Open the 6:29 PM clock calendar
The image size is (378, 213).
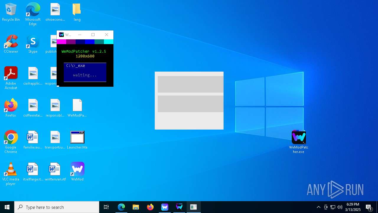[353, 207]
